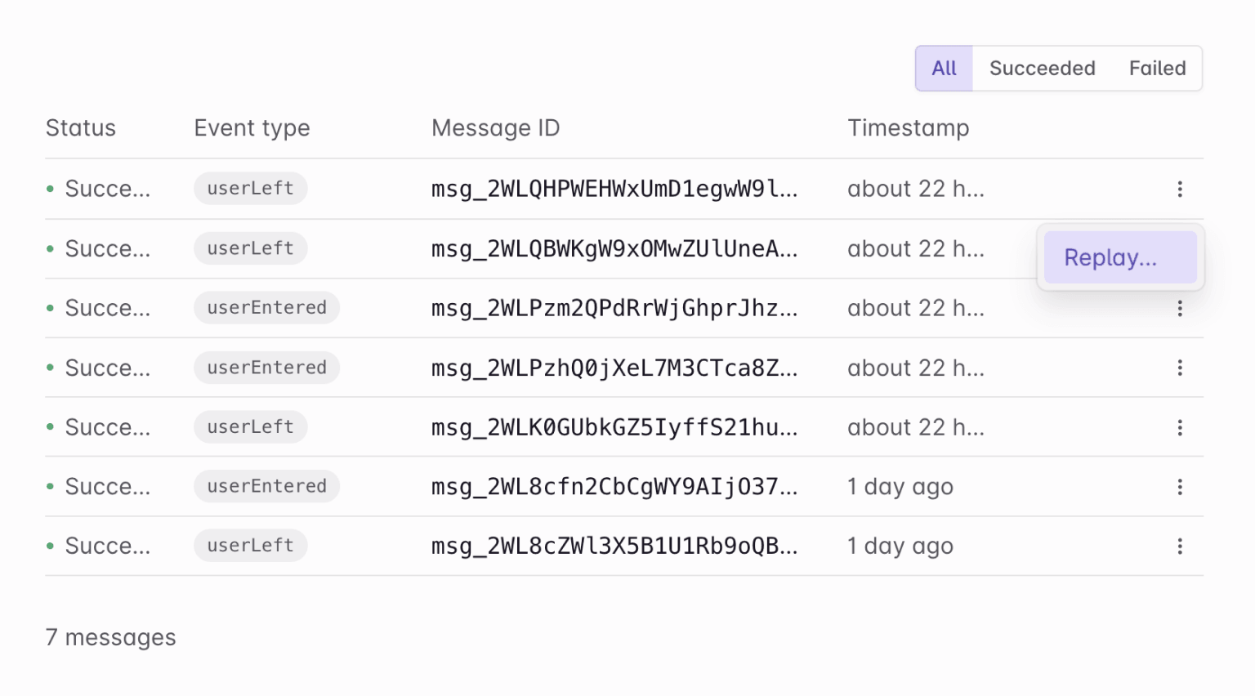
Task: Open kebab menu for msg_2WLK0GUbkGZ5IyffS21hu row
Action: click(x=1179, y=428)
